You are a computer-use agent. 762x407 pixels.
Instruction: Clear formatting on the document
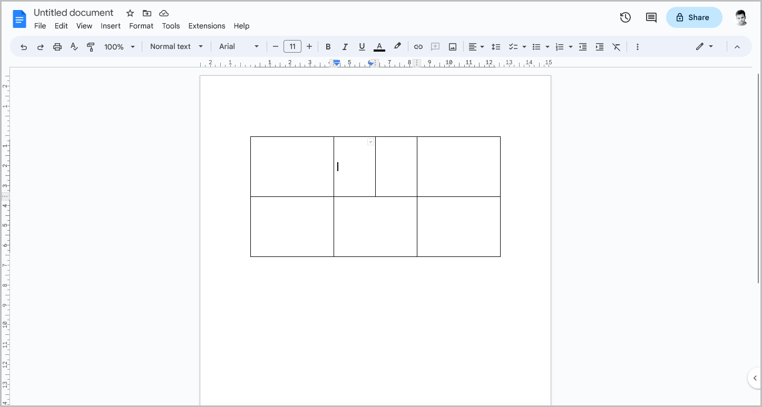point(616,46)
